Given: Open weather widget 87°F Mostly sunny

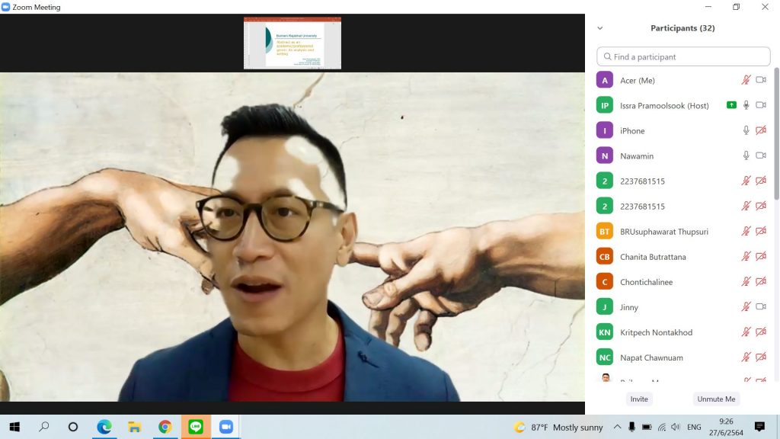Looking at the screenshot, I should click(558, 427).
